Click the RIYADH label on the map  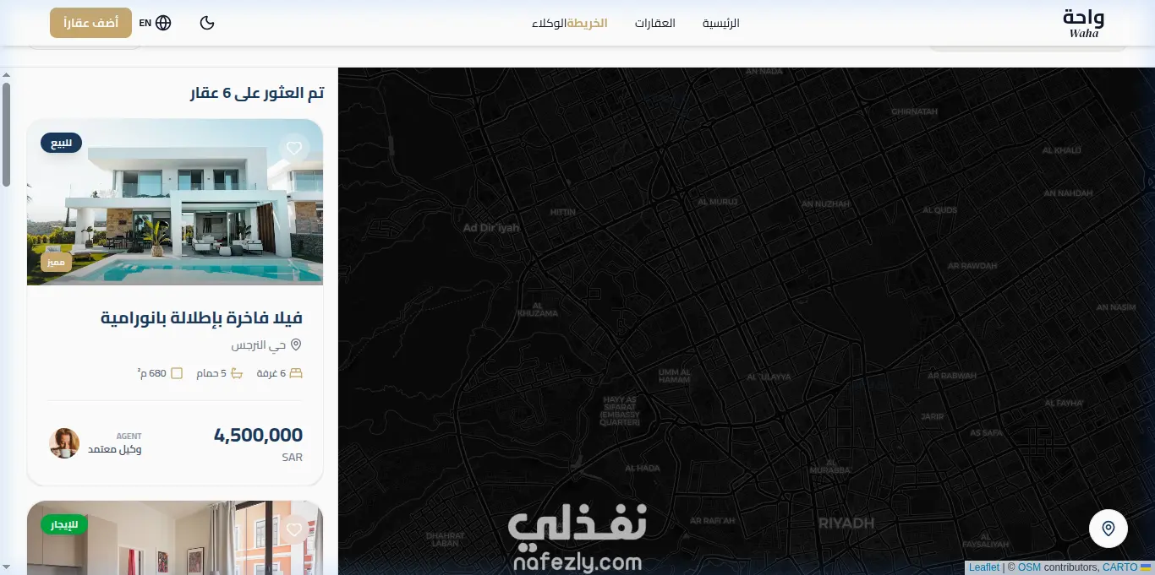click(846, 523)
